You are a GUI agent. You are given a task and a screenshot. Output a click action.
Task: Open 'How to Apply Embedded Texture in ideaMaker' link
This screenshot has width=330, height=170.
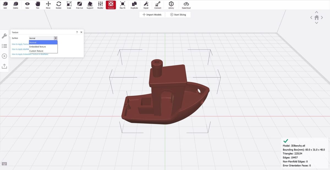(30, 54)
